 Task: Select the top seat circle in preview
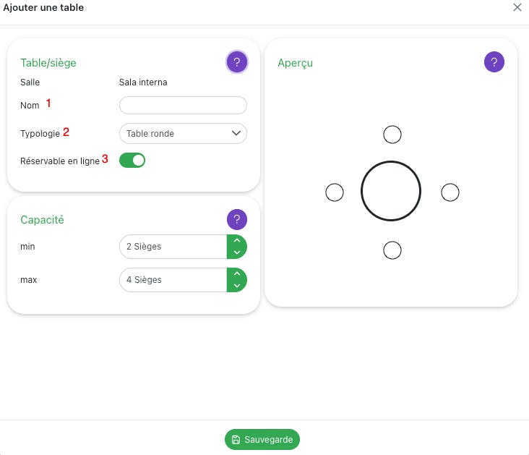pos(392,135)
